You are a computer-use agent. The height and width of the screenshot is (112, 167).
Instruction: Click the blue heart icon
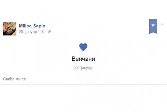[83, 47]
